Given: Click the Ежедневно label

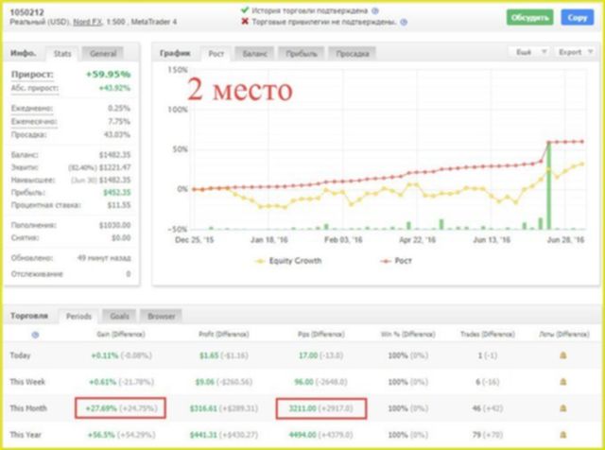Looking at the screenshot, I should [32, 109].
